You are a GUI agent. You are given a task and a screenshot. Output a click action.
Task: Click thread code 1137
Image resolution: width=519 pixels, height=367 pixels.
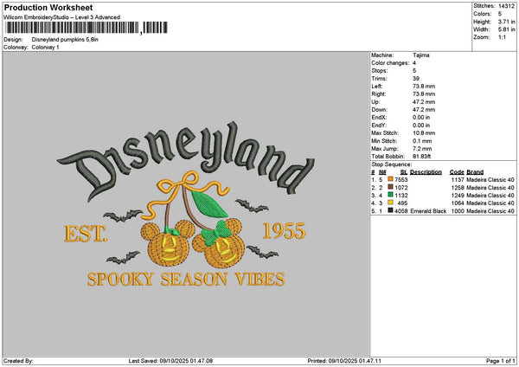pos(458,180)
